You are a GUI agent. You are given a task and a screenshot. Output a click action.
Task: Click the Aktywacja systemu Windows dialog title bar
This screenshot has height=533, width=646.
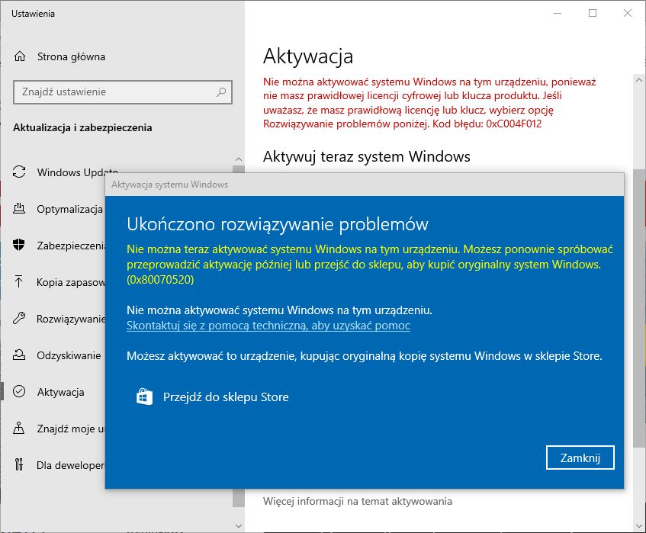pyautogui.click(x=365, y=185)
